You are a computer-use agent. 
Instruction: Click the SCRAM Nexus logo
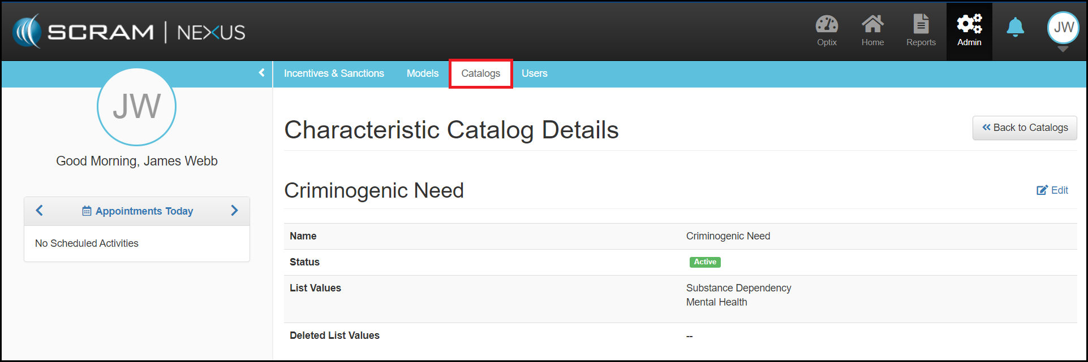click(129, 32)
